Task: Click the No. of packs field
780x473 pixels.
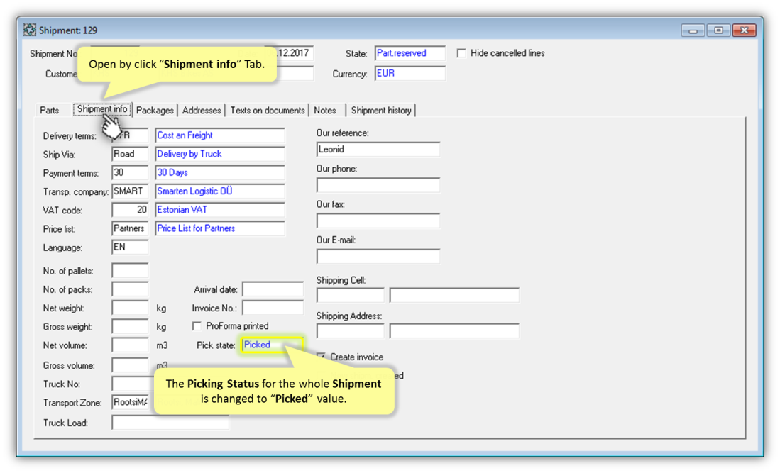Action: pyautogui.click(x=130, y=289)
